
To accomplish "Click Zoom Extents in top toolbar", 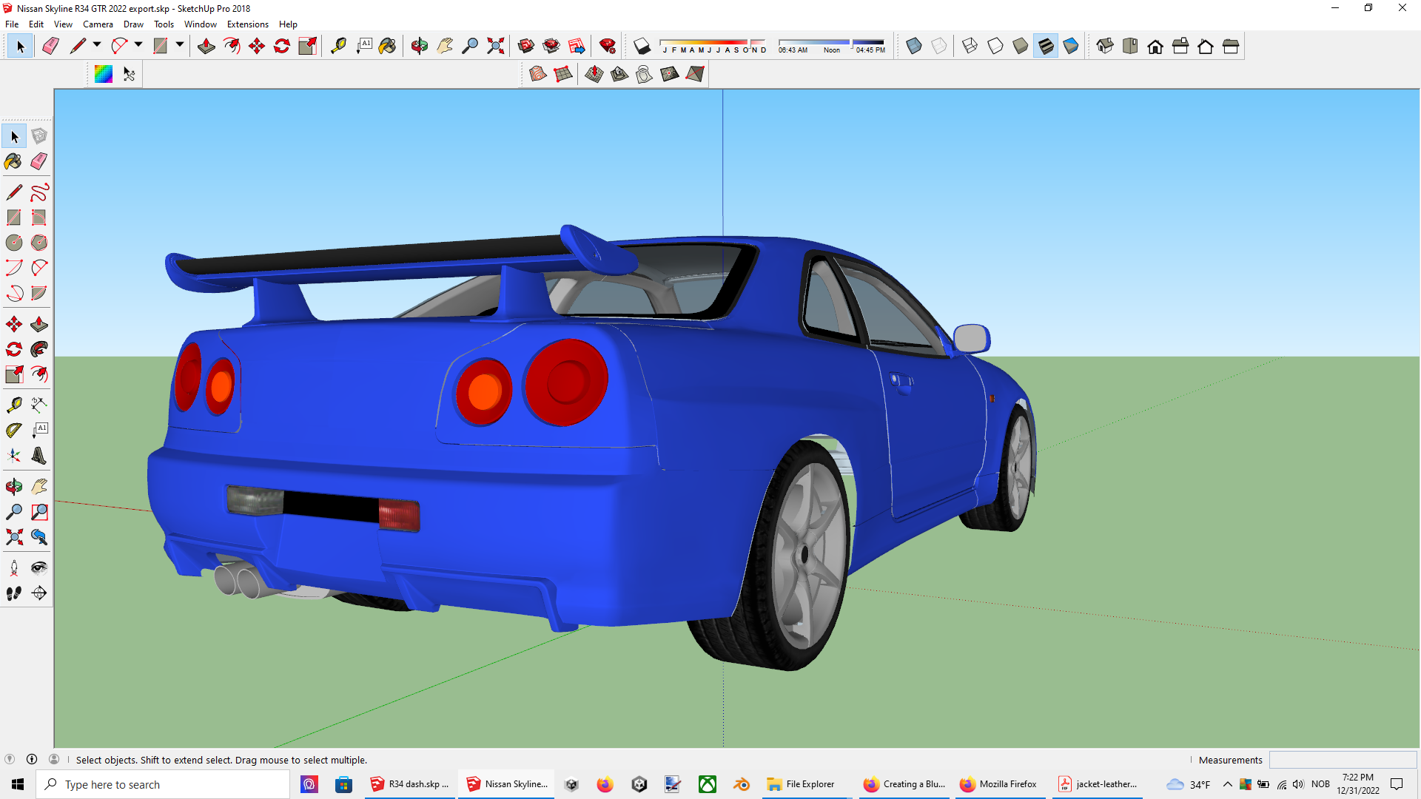I will pyautogui.click(x=495, y=46).
